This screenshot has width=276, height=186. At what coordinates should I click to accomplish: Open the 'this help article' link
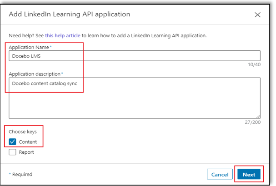63,36
